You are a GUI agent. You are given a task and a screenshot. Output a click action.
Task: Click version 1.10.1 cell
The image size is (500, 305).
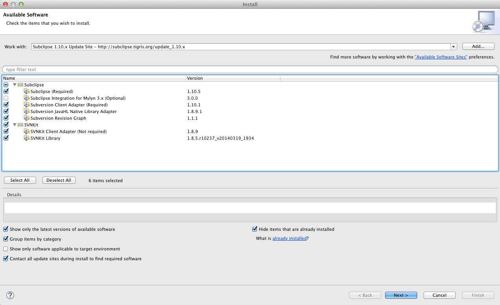pos(194,105)
